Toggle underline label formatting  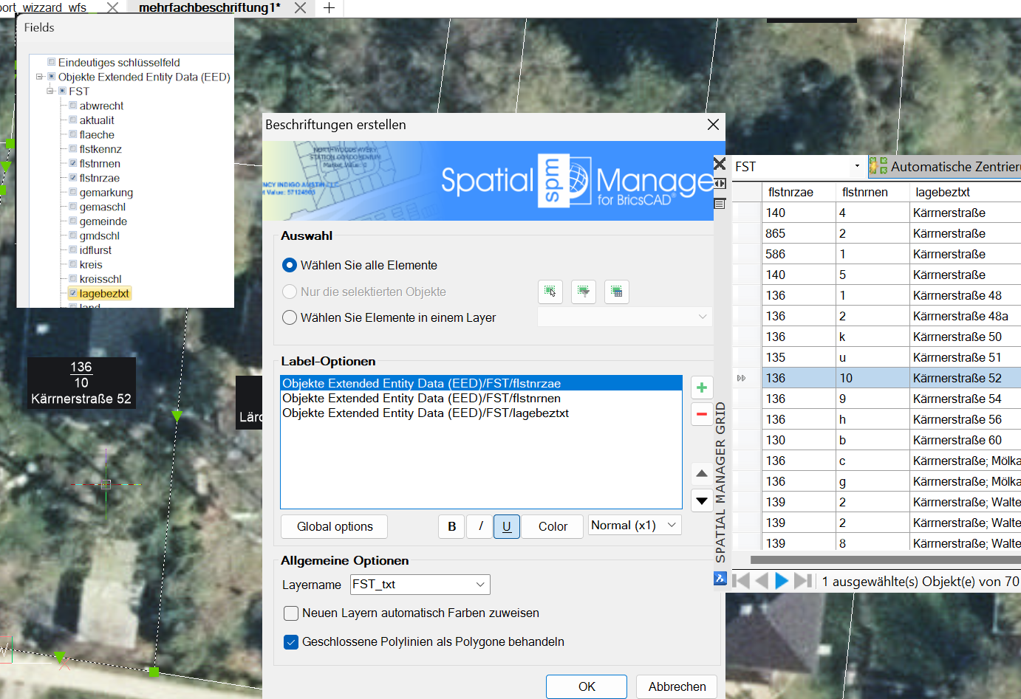[x=506, y=526]
